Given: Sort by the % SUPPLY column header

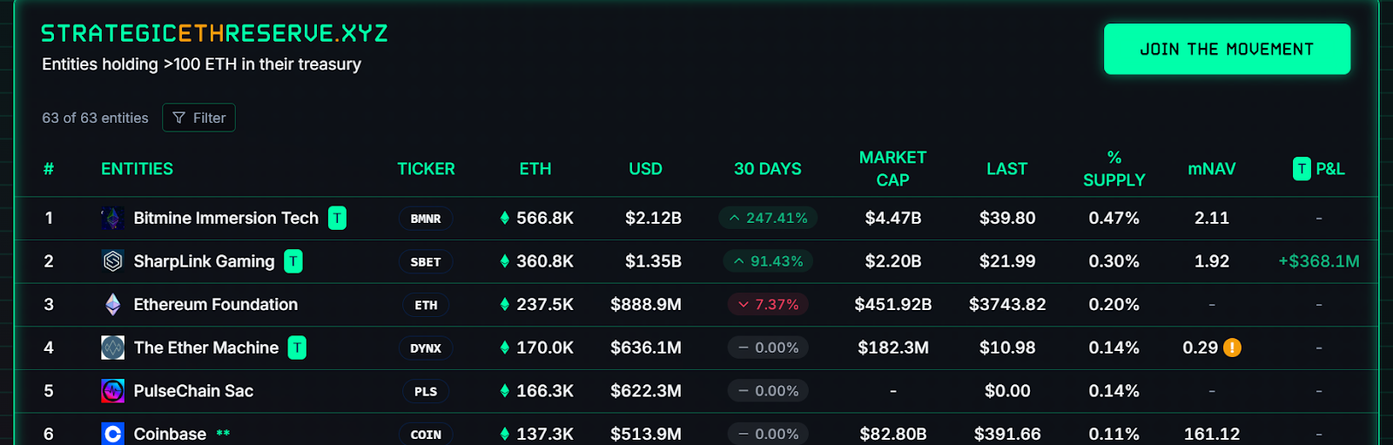Looking at the screenshot, I should [x=1114, y=169].
